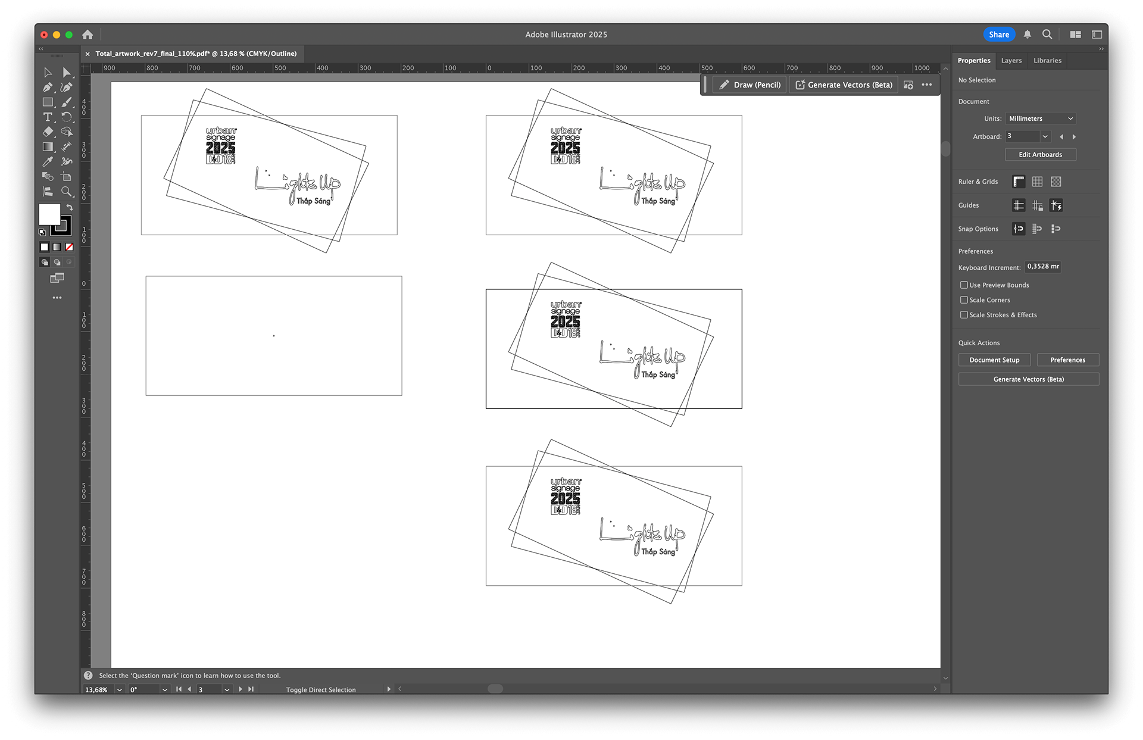Open the Units dropdown (Millimeters)
The height and width of the screenshot is (740, 1143).
[x=1041, y=118]
